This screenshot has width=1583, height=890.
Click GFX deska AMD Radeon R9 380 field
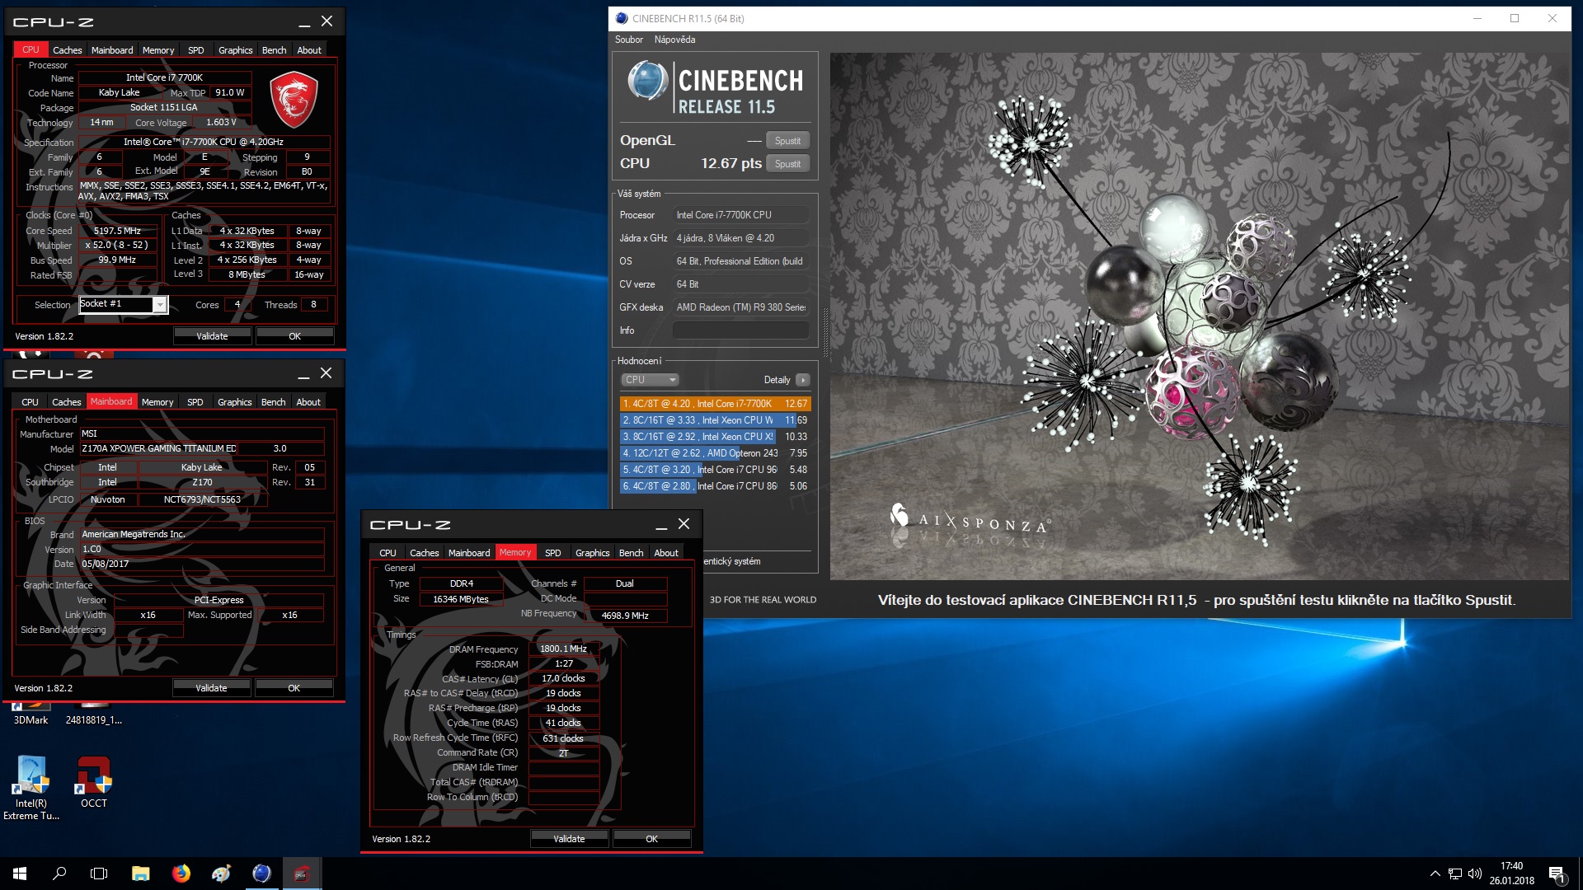(x=740, y=307)
